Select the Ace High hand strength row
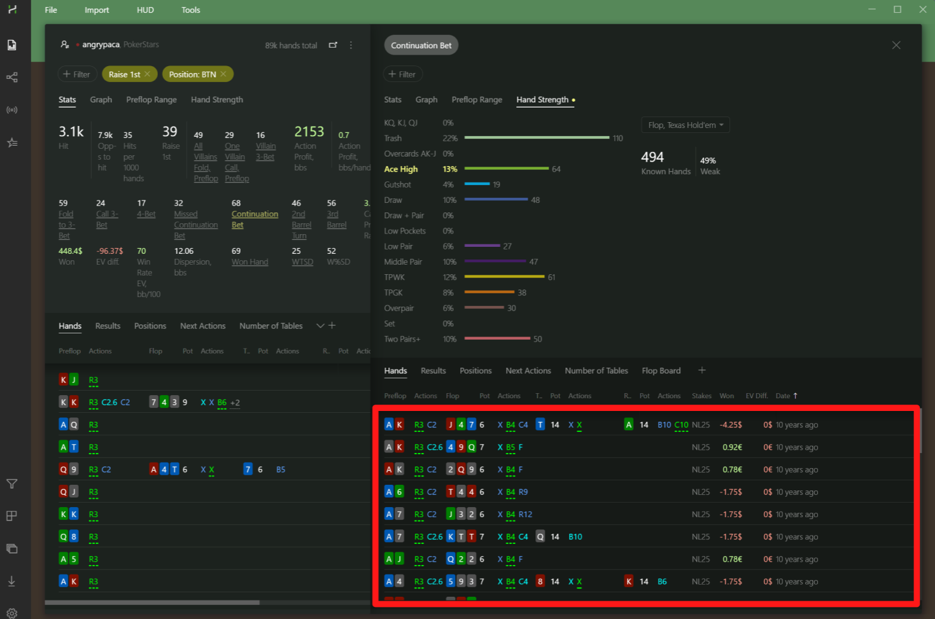The image size is (935, 619). pyautogui.click(x=472, y=169)
